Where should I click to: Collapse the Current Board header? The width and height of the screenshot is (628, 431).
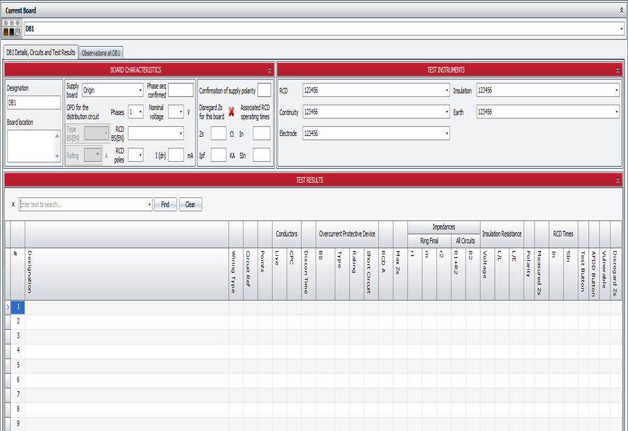[621, 10]
